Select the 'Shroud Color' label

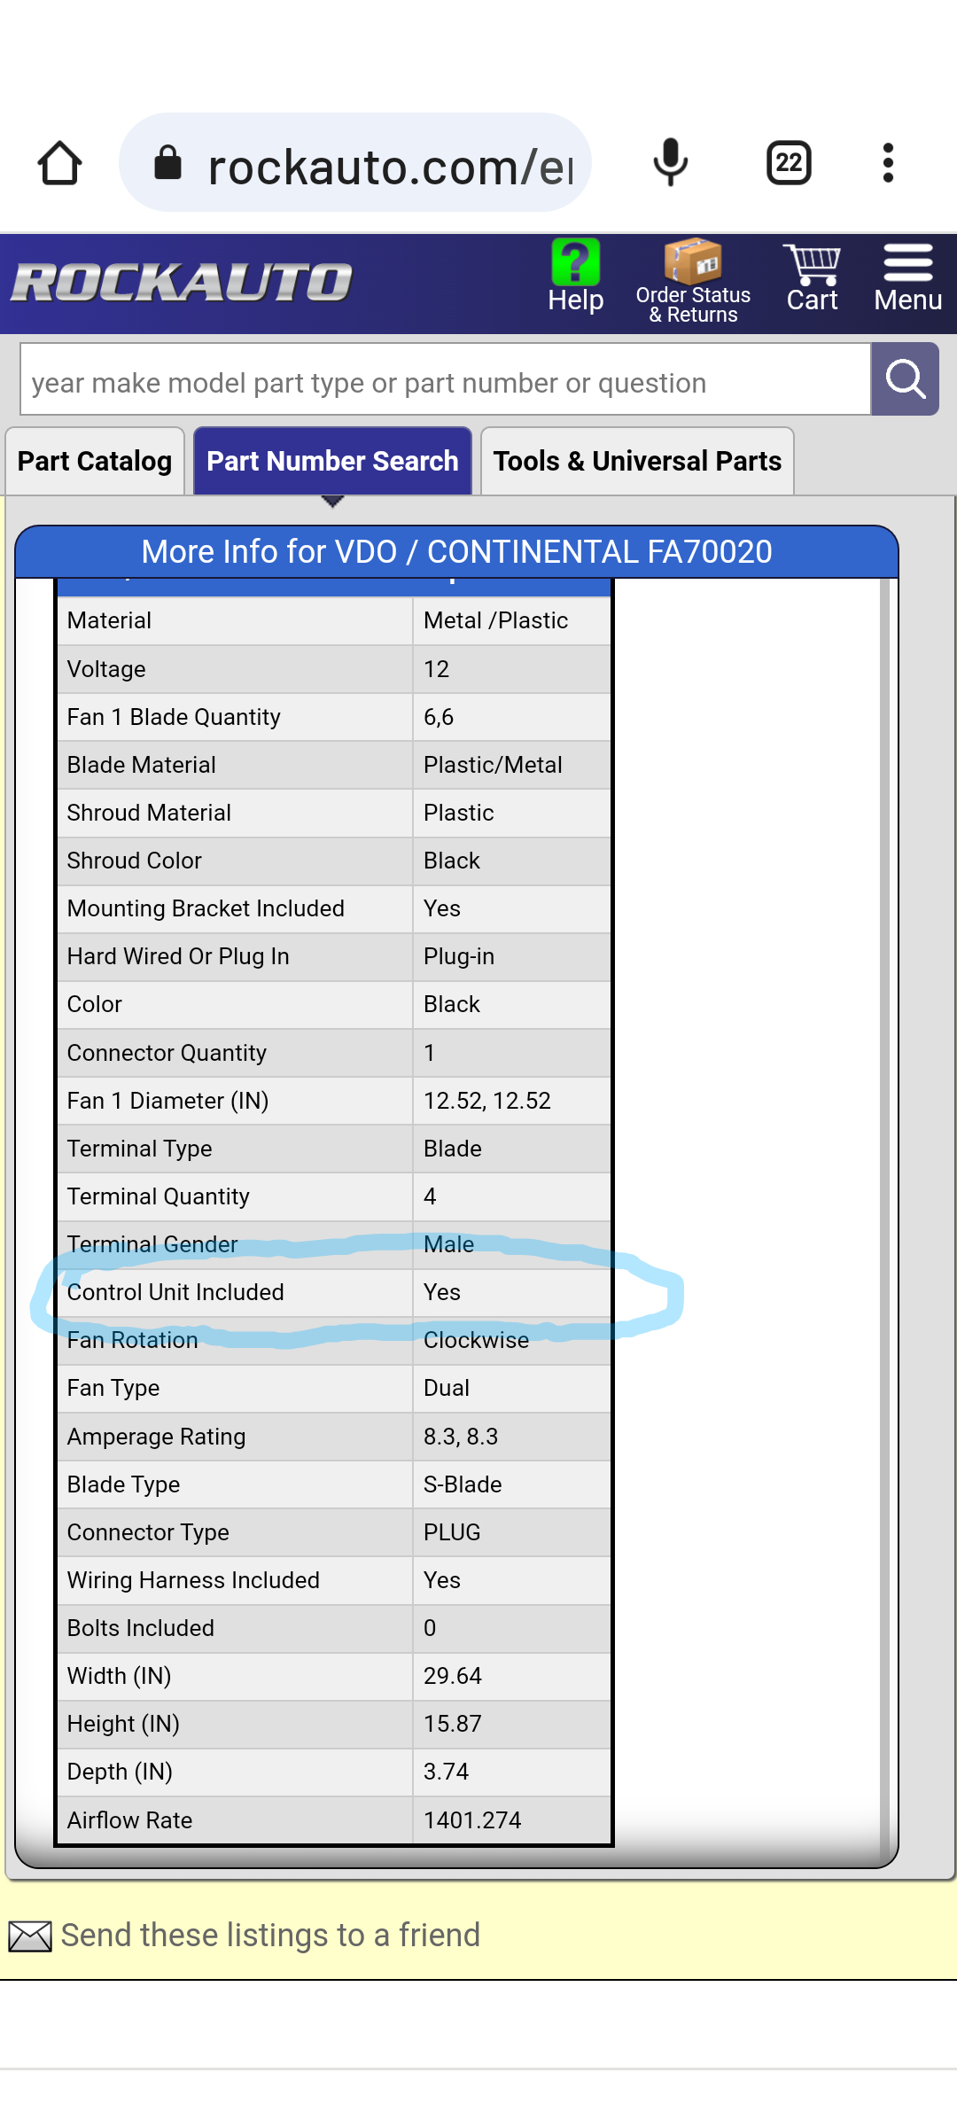click(135, 861)
